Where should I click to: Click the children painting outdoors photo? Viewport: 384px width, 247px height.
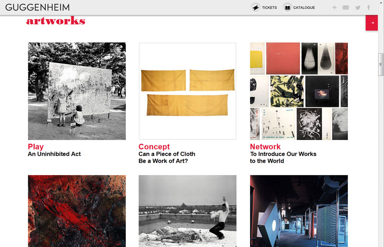(x=77, y=91)
